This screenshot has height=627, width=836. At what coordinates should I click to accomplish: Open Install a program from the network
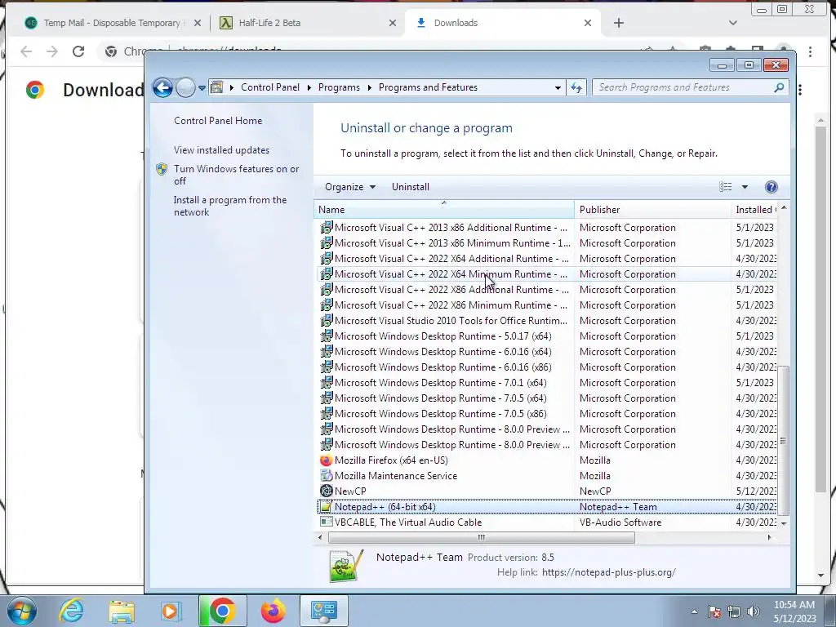[229, 206]
